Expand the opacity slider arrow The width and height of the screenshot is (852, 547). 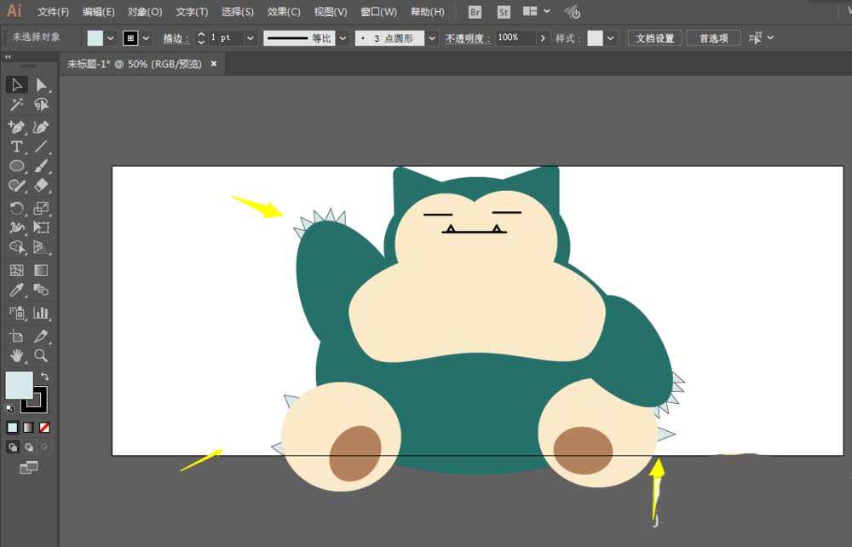pyautogui.click(x=542, y=38)
